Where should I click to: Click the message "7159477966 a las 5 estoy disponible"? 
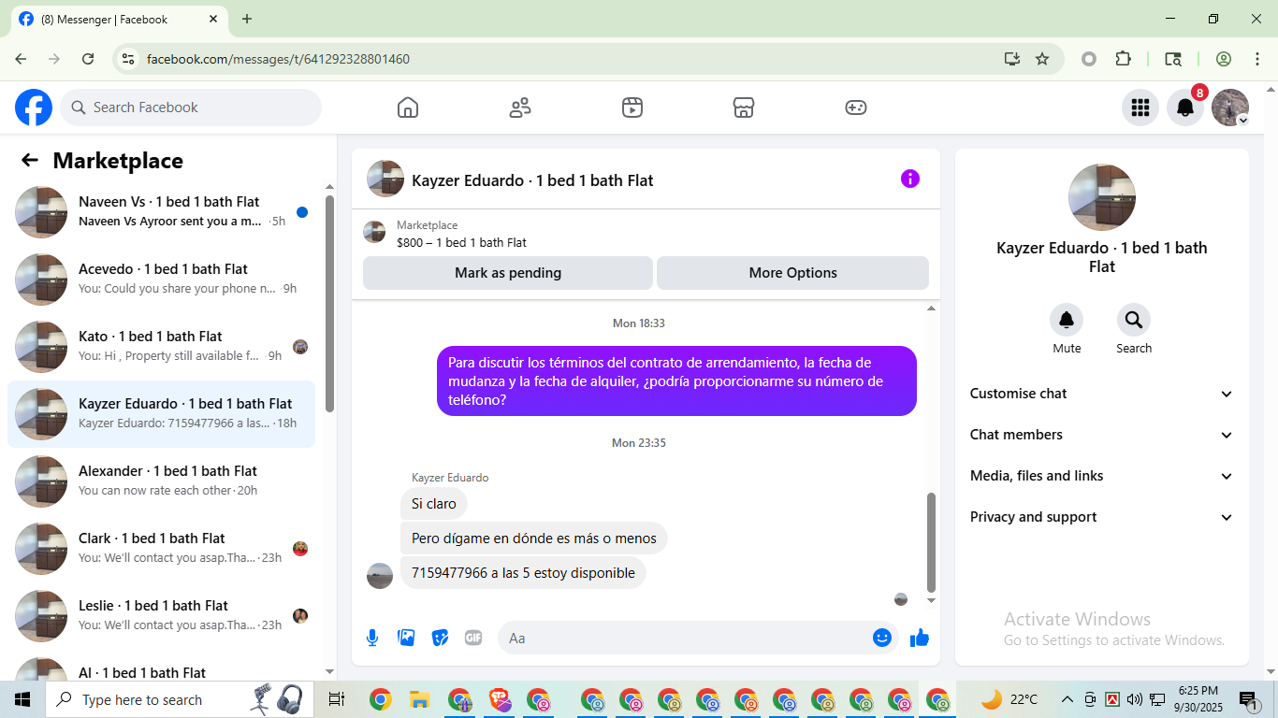tap(523, 573)
